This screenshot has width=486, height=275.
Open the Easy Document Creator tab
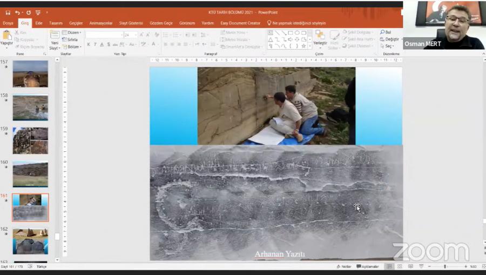click(x=240, y=23)
